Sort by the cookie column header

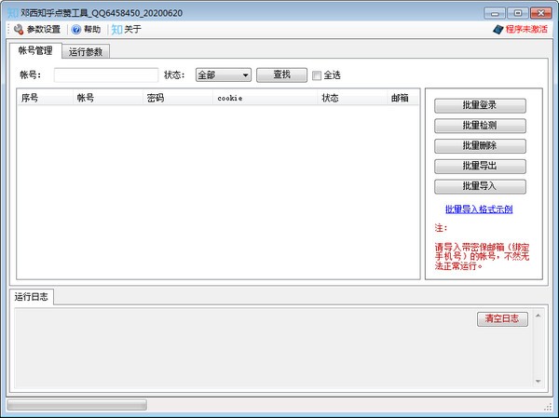(x=266, y=98)
